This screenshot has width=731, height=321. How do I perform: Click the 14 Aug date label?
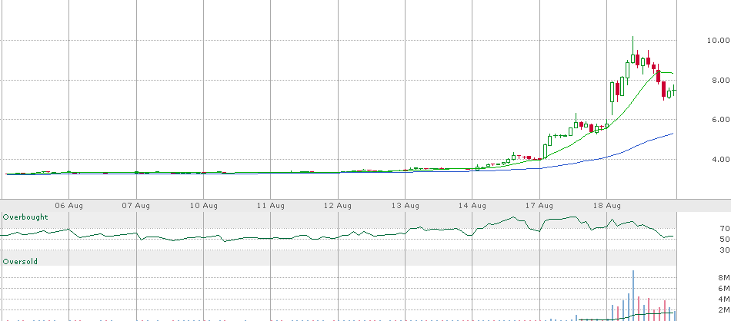[472, 205]
